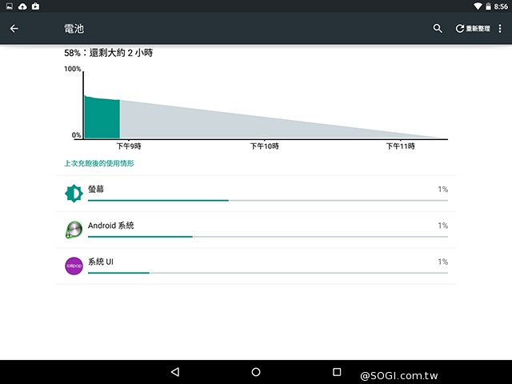Open Android 系統 battery usage details
Viewport: 512px width, 384px height.
coord(256,230)
